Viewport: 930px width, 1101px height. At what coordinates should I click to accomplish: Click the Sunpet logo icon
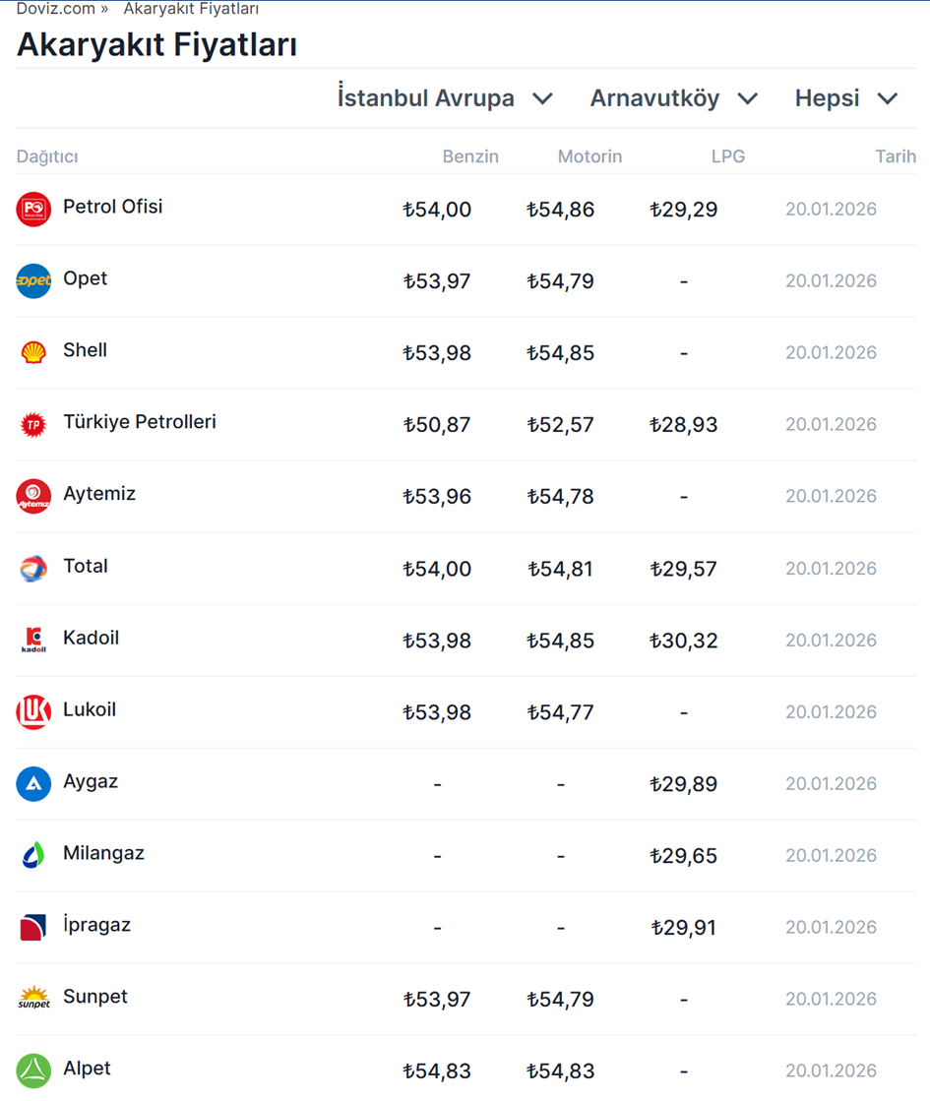pos(33,999)
